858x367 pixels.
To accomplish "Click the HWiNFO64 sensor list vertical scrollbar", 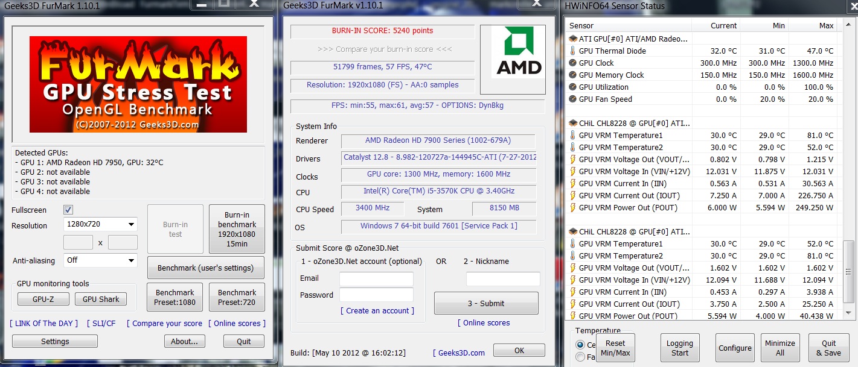I will (849, 169).
